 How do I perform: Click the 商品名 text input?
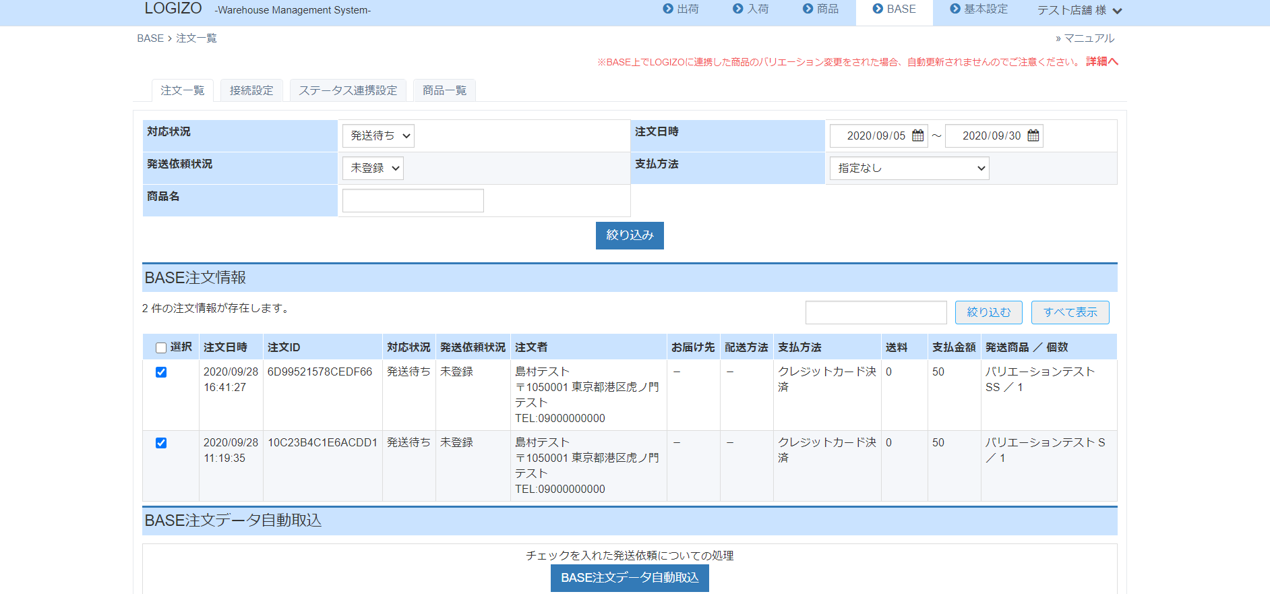[x=413, y=200]
